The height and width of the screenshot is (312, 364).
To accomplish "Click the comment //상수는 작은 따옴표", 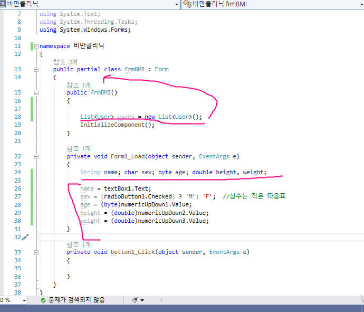I will pyautogui.click(x=254, y=196).
